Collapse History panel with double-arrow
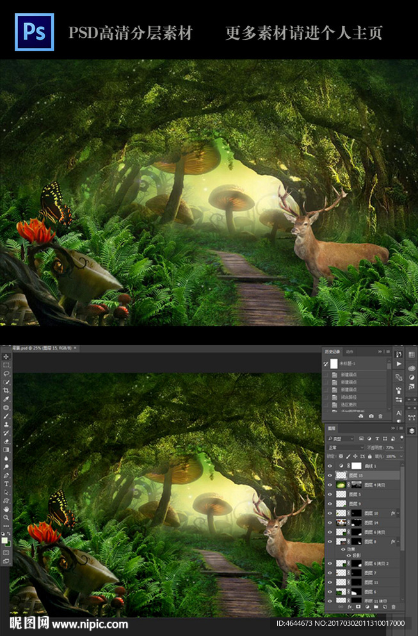The height and width of the screenshot is (636, 418). pos(380,352)
